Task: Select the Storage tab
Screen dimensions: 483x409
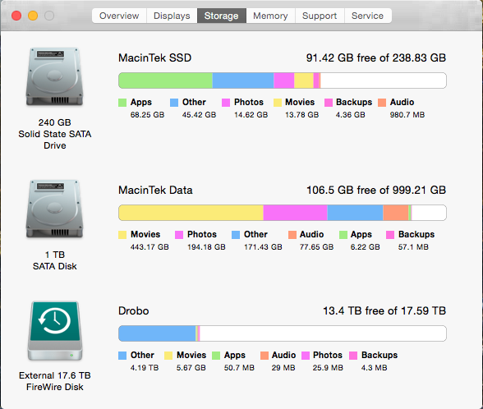Action: (x=222, y=16)
